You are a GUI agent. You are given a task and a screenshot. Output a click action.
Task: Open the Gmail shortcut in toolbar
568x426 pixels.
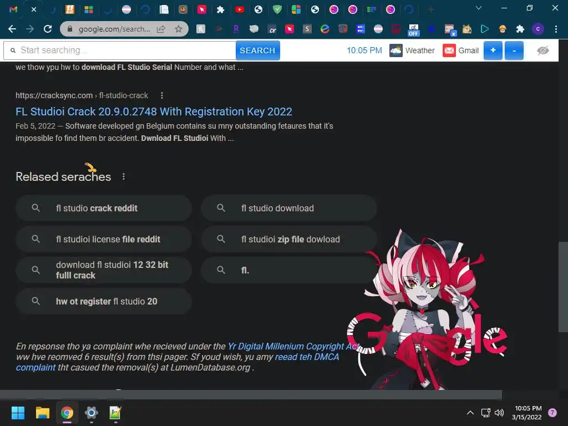click(461, 50)
